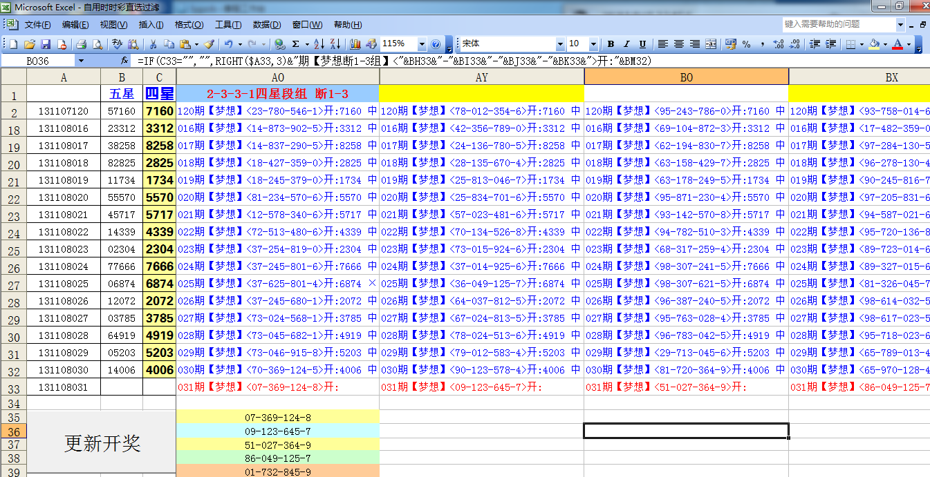Toggle Underline formatting

click(x=642, y=44)
